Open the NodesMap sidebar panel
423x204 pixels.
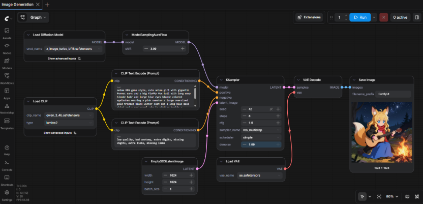7,109
